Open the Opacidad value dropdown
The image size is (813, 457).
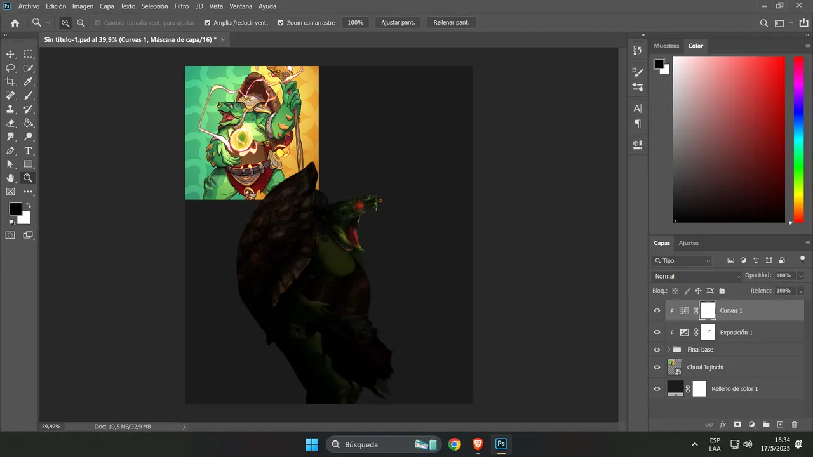pyautogui.click(x=800, y=275)
